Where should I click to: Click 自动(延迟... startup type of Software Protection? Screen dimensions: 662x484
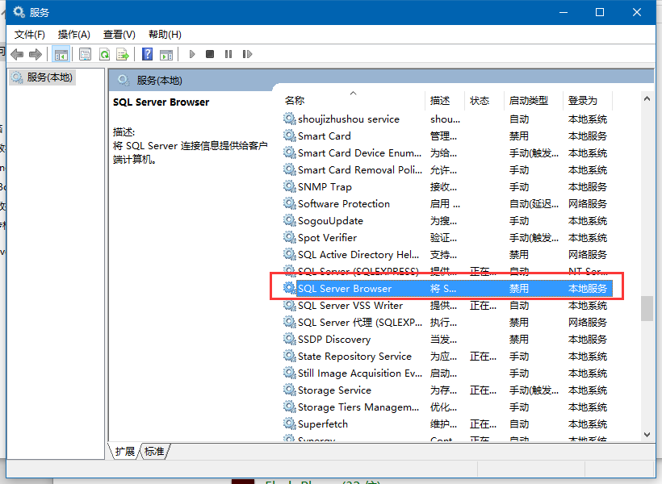tap(534, 204)
